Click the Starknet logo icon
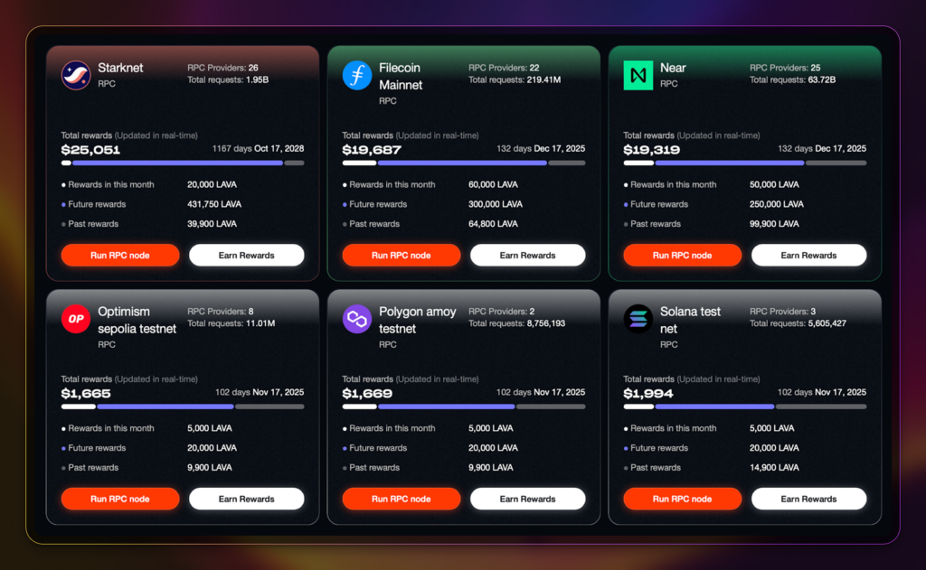The width and height of the screenshot is (926, 570). (76, 76)
